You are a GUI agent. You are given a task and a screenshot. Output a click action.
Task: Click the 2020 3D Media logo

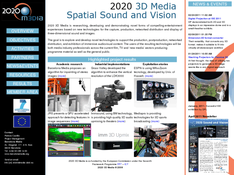(x=23, y=12)
